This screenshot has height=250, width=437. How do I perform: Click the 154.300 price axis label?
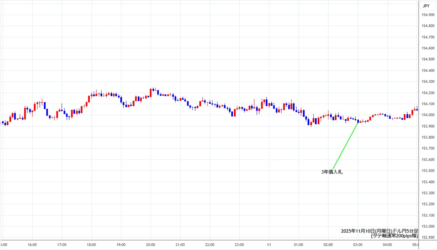(427, 82)
